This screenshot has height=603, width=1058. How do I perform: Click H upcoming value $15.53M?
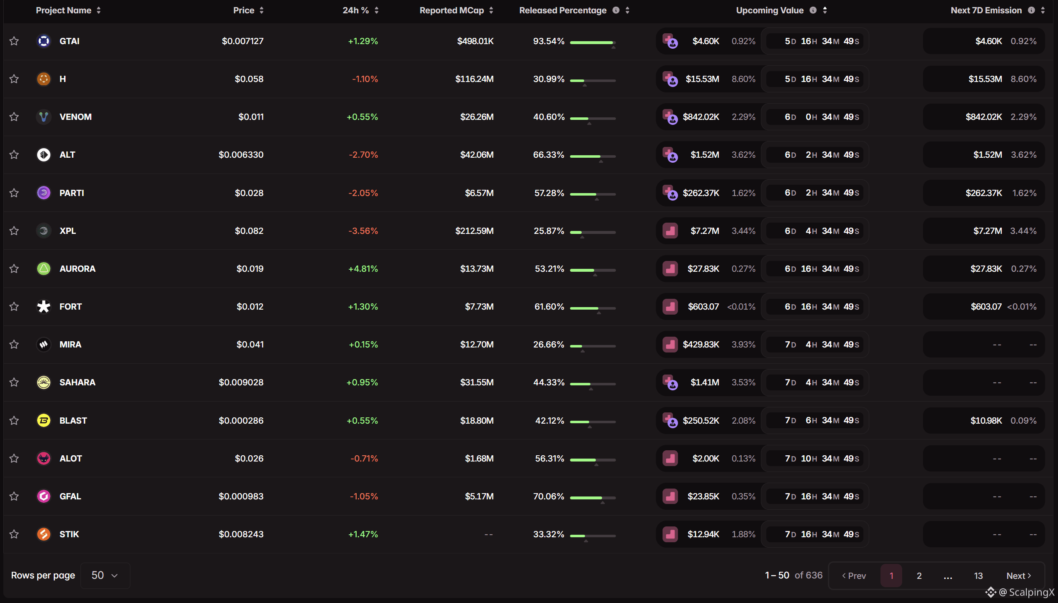click(x=703, y=79)
